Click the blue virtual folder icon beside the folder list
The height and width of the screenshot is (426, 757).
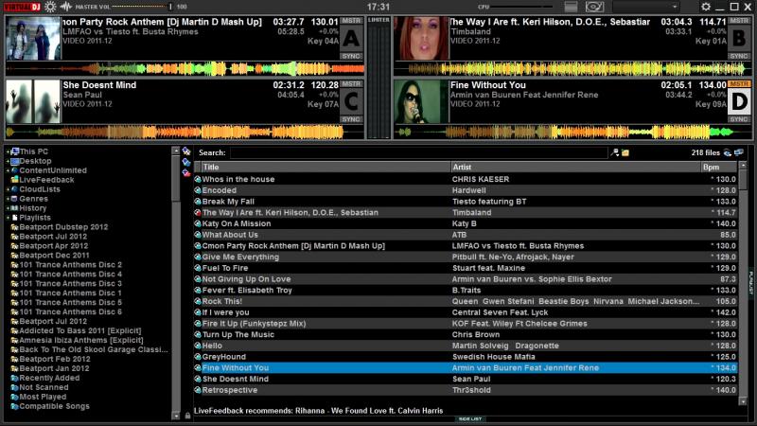pos(186,162)
